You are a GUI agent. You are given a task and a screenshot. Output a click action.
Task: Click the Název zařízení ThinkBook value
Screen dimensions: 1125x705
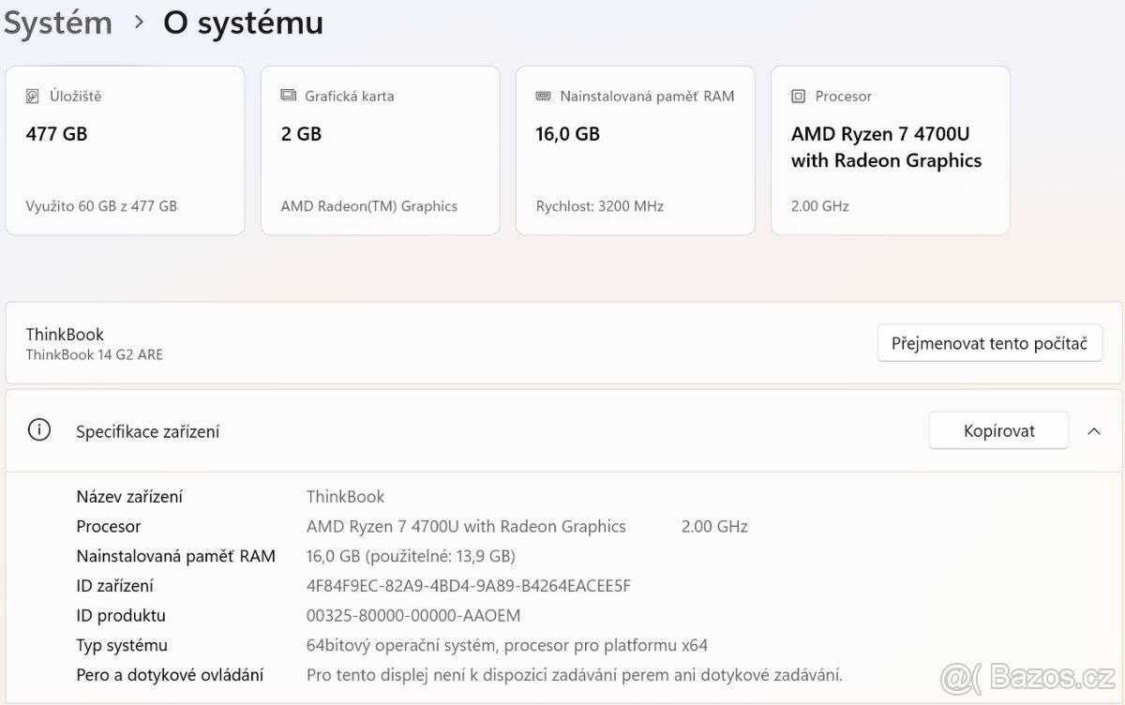click(345, 497)
